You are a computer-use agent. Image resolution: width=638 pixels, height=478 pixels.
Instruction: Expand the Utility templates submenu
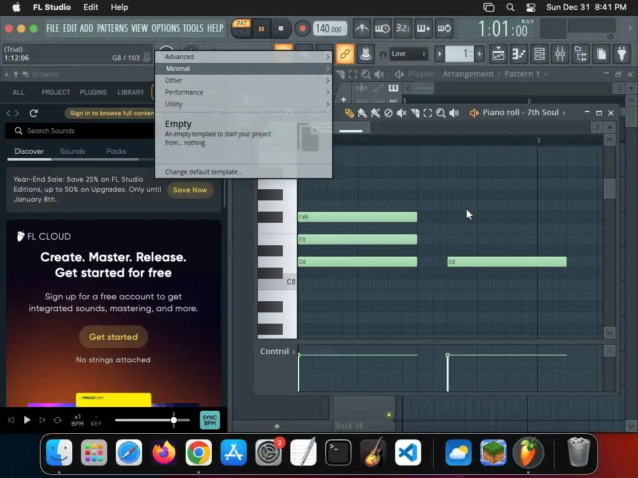pos(244,104)
